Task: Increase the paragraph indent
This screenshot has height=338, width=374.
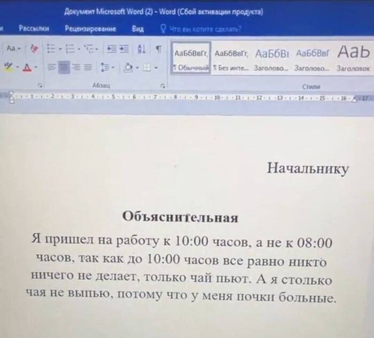Action: [124, 49]
